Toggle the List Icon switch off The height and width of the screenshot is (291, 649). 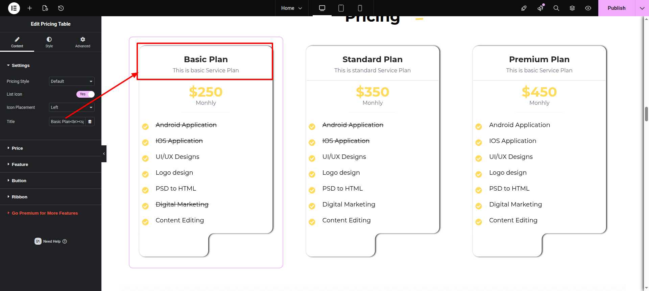coord(85,94)
